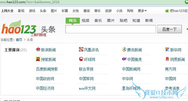Open 音乐 in top navigation bar
Image resolution: width=188 pixels, height=101 pixels.
[98, 11]
